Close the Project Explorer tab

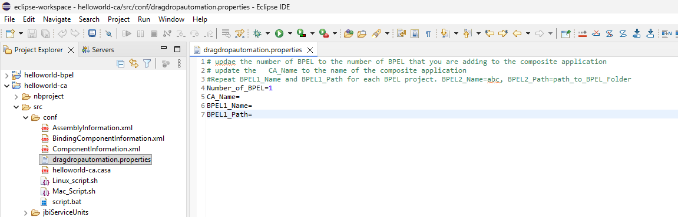(71, 50)
